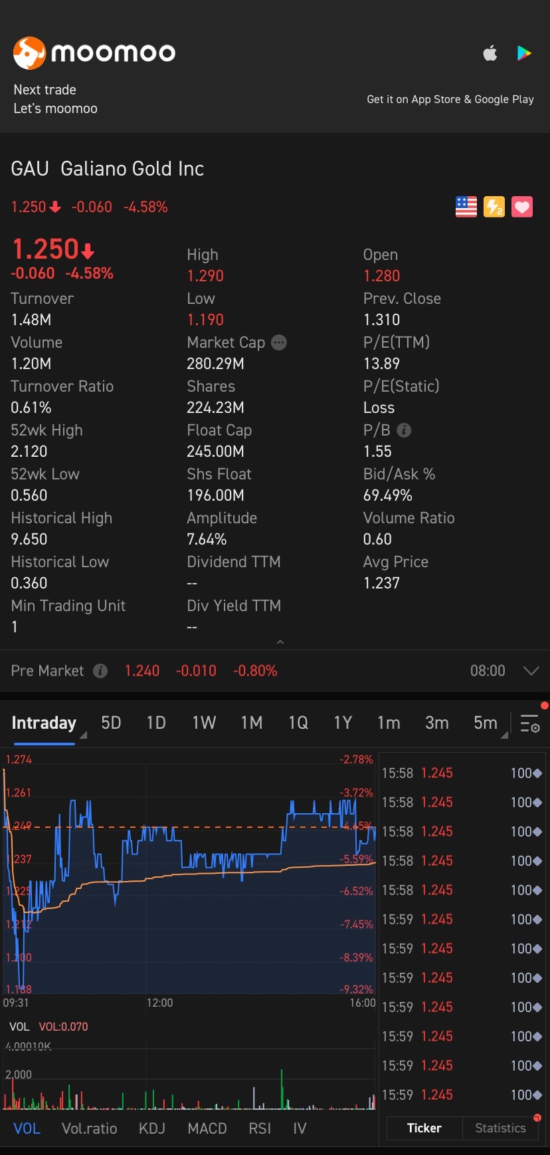The height and width of the screenshot is (1155, 550).
Task: Tap the Float Cap value 245.00M
Action: [x=216, y=451]
